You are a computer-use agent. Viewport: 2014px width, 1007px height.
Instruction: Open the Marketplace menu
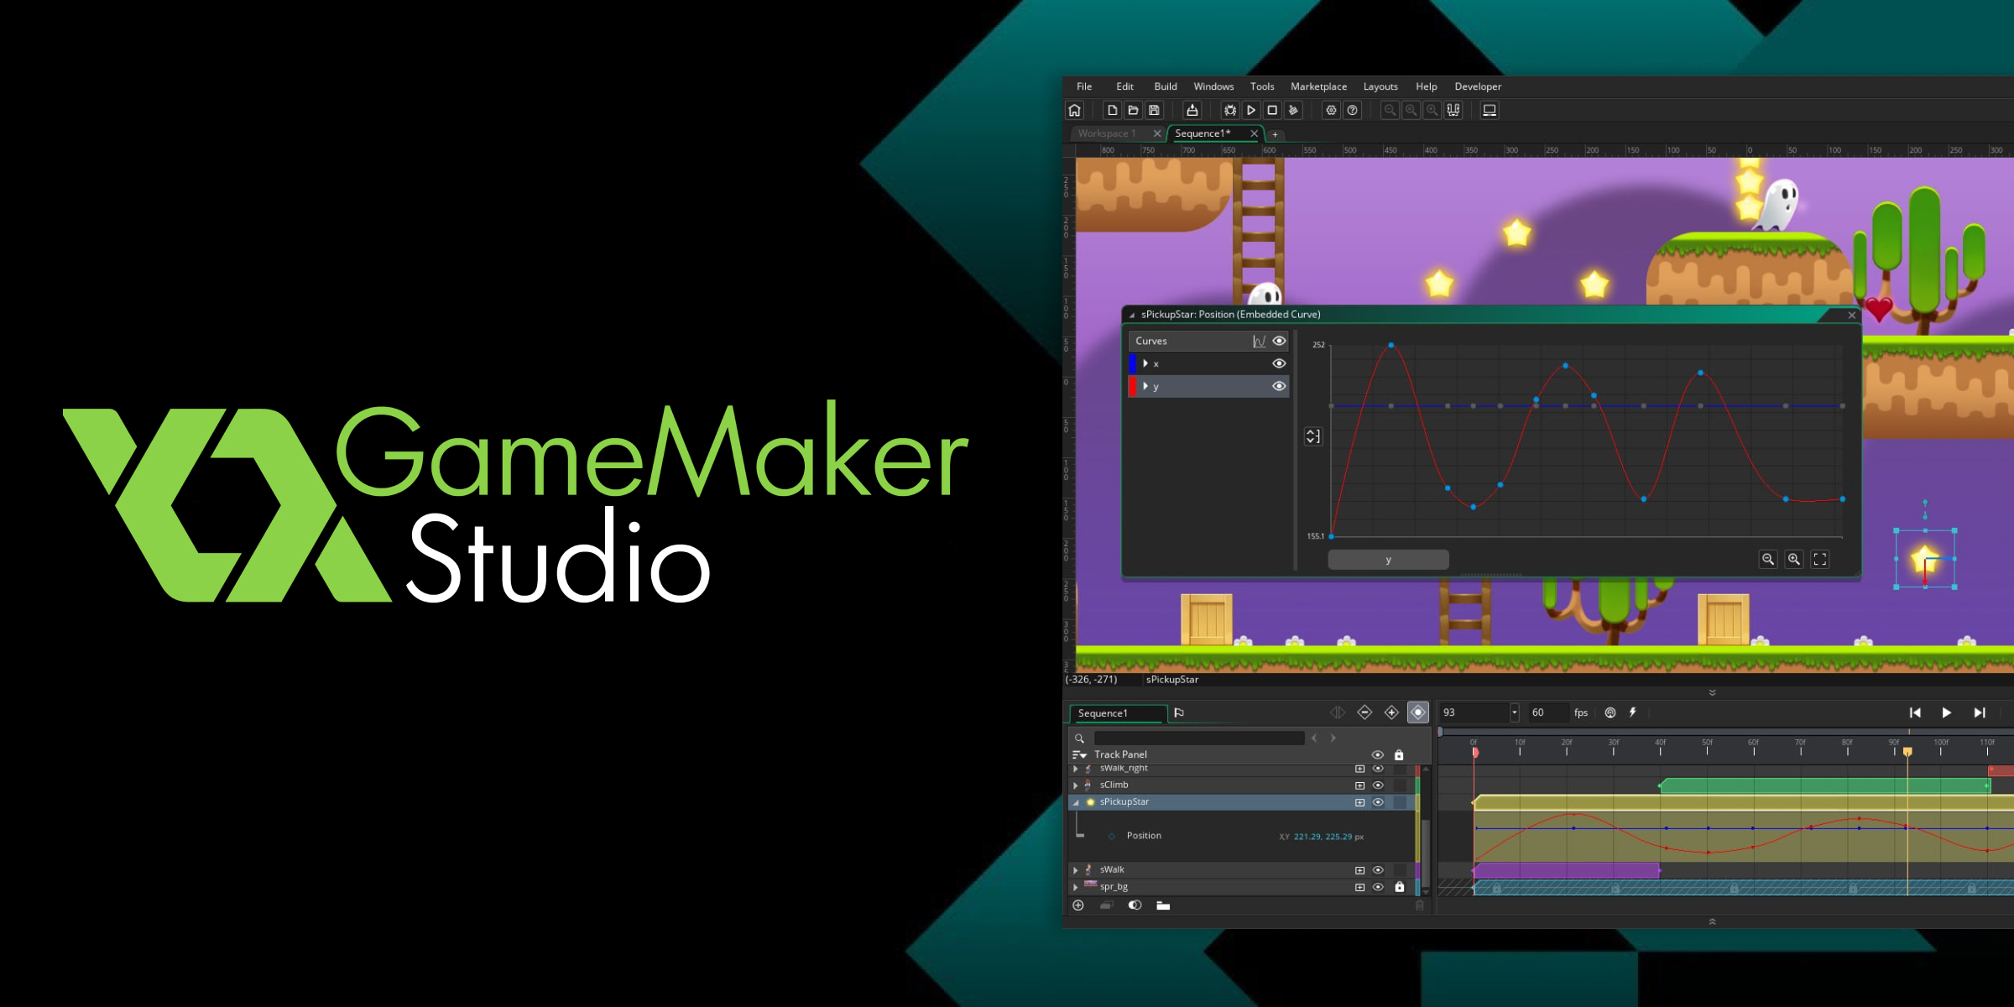(x=1319, y=86)
